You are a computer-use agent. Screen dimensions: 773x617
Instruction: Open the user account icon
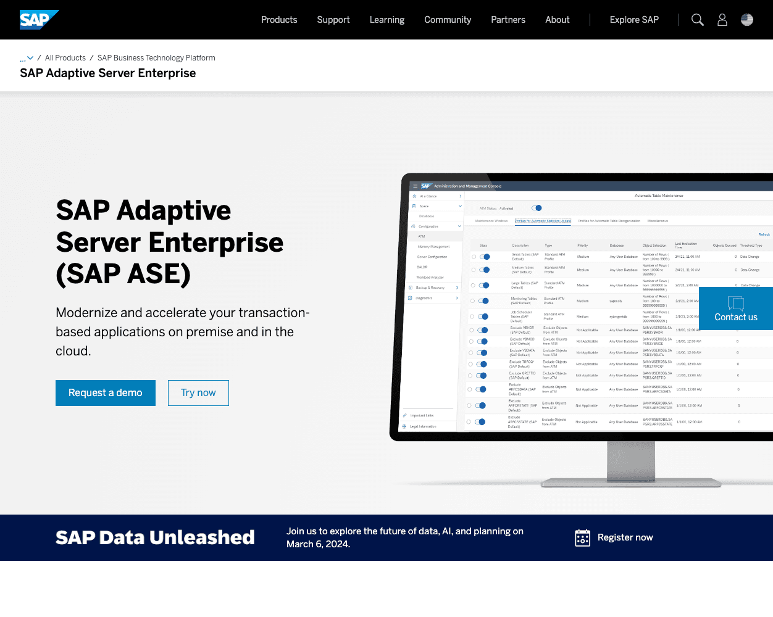click(722, 20)
